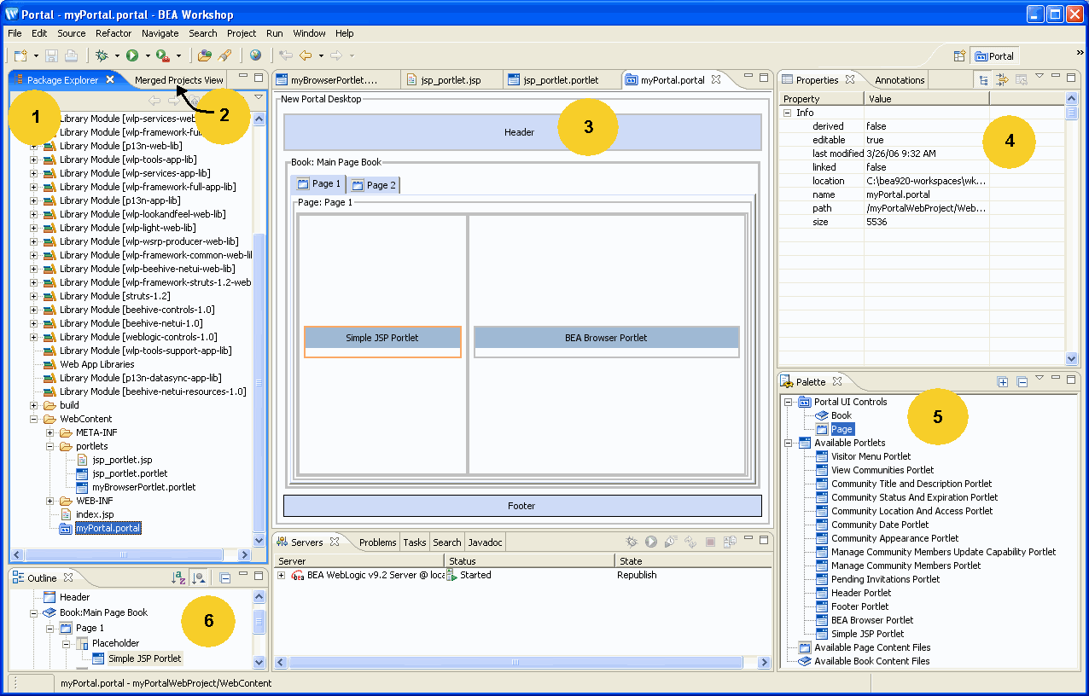Click the Open Perspective icon
The width and height of the screenshot is (1089, 696).
pyautogui.click(x=959, y=55)
